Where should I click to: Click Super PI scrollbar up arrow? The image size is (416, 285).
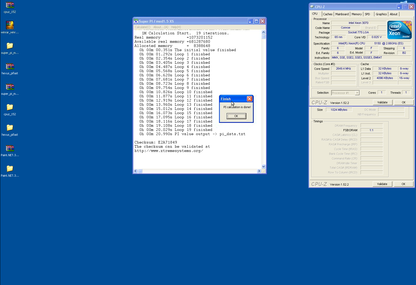click(x=264, y=32)
